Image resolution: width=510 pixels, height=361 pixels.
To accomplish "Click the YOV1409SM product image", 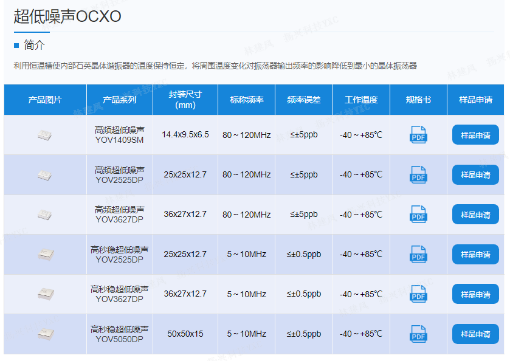I will (45, 135).
